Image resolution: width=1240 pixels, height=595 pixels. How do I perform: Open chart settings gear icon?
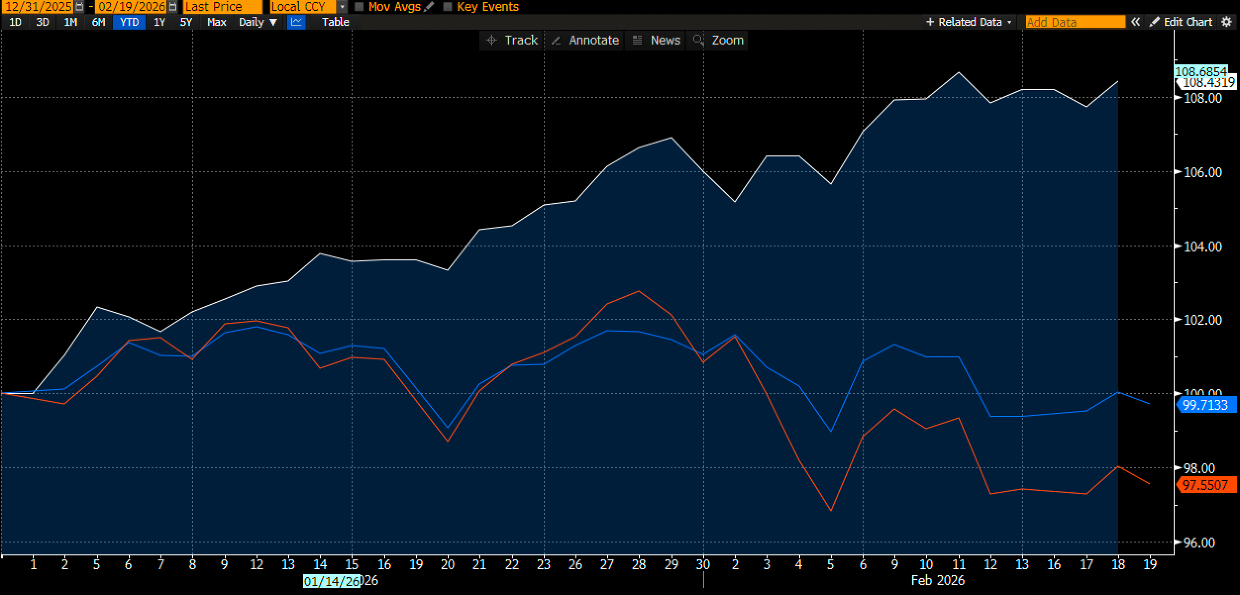point(1227,22)
